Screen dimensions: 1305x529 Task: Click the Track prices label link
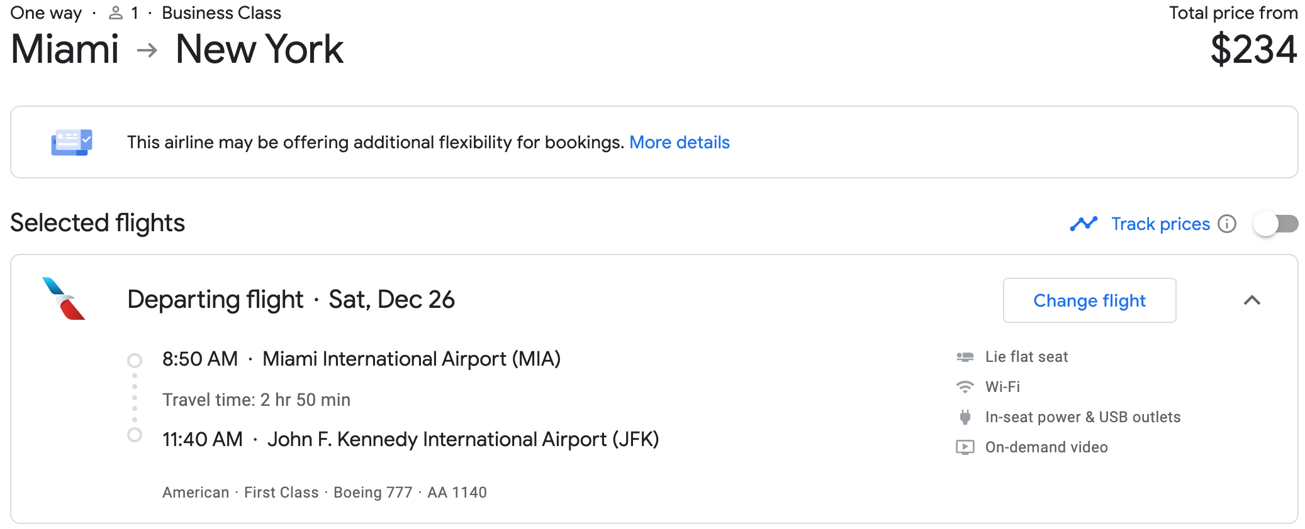point(1160,224)
